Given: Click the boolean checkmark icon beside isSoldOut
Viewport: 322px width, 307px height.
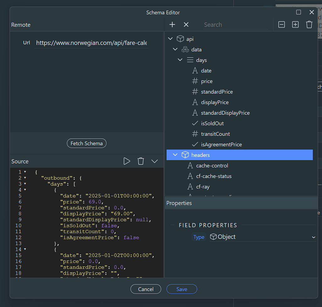Looking at the screenshot, I should (x=195, y=123).
